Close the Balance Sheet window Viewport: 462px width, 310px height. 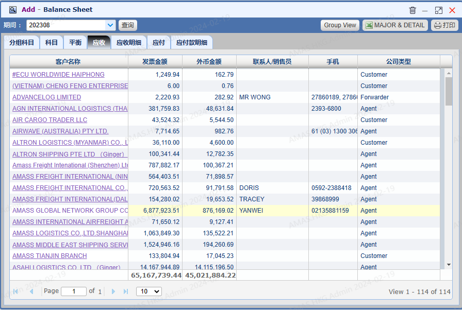(x=452, y=10)
